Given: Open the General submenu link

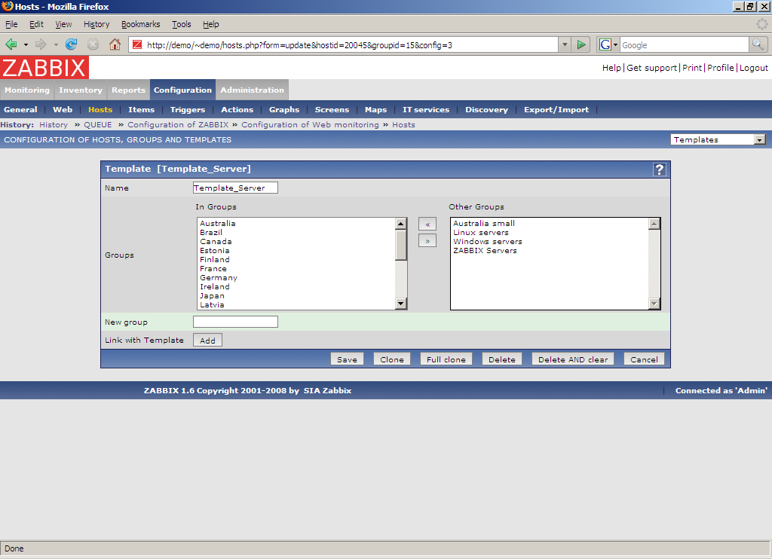Looking at the screenshot, I should tap(20, 110).
